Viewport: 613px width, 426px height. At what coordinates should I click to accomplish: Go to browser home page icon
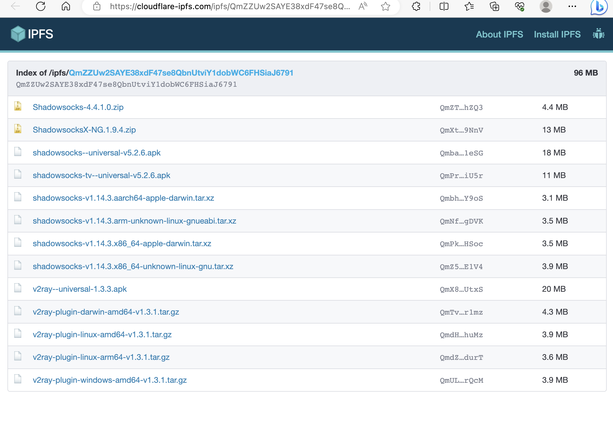[66, 6]
